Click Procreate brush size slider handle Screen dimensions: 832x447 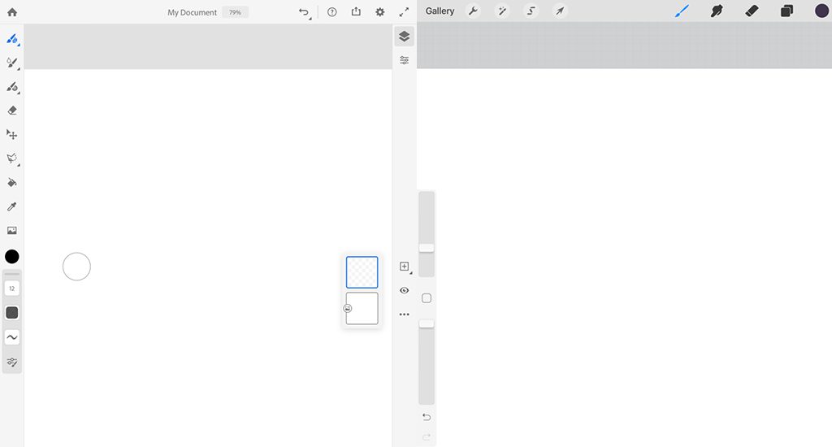427,248
